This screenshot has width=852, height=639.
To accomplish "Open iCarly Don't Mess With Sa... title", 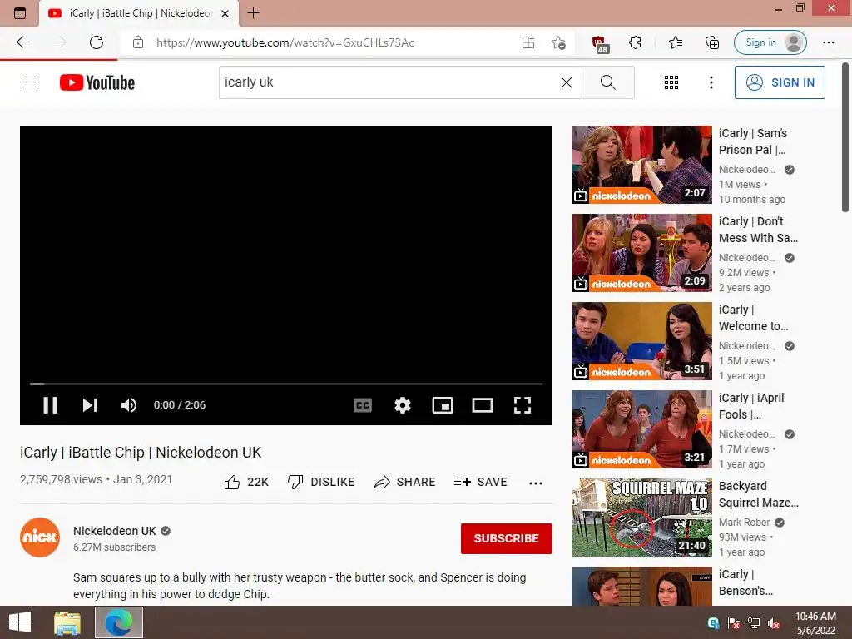I will (758, 230).
